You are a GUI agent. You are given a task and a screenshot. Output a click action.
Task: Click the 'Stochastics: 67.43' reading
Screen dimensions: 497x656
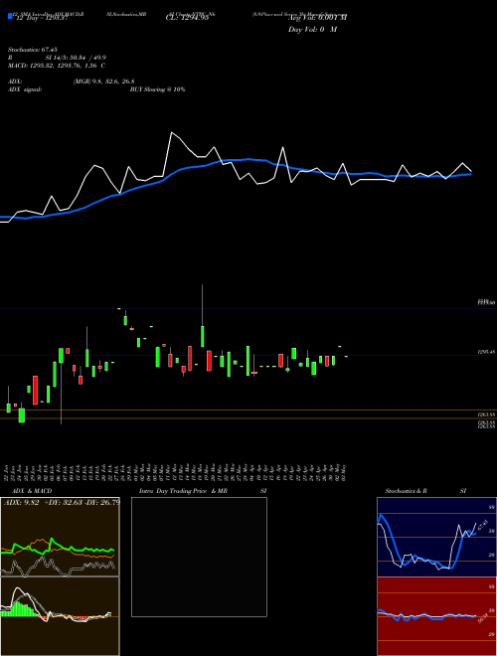point(33,51)
